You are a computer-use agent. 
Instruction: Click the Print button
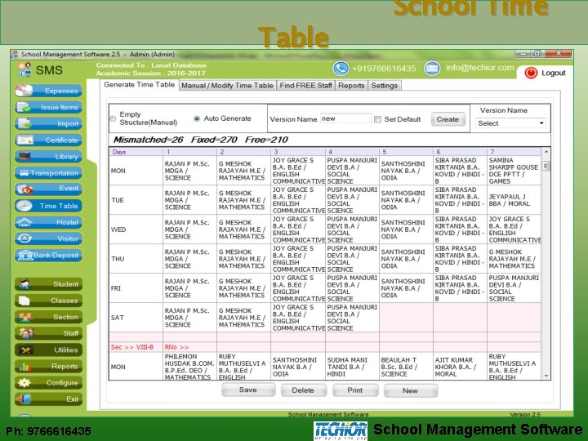(x=354, y=390)
